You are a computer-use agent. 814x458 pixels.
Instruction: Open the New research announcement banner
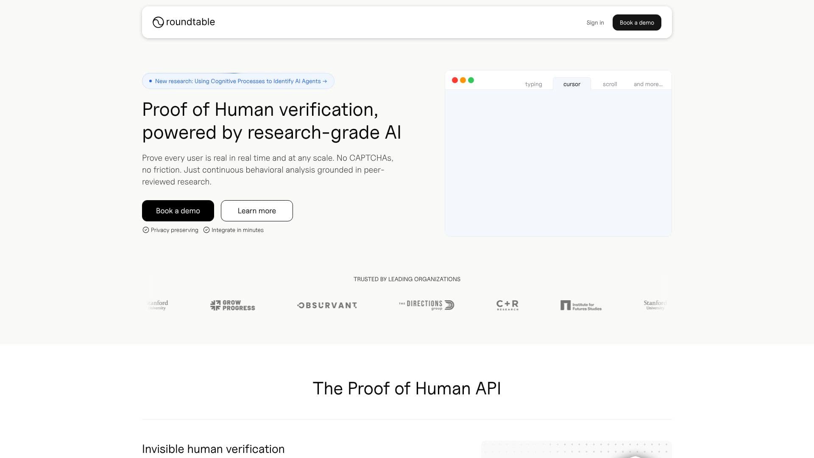[x=238, y=81]
